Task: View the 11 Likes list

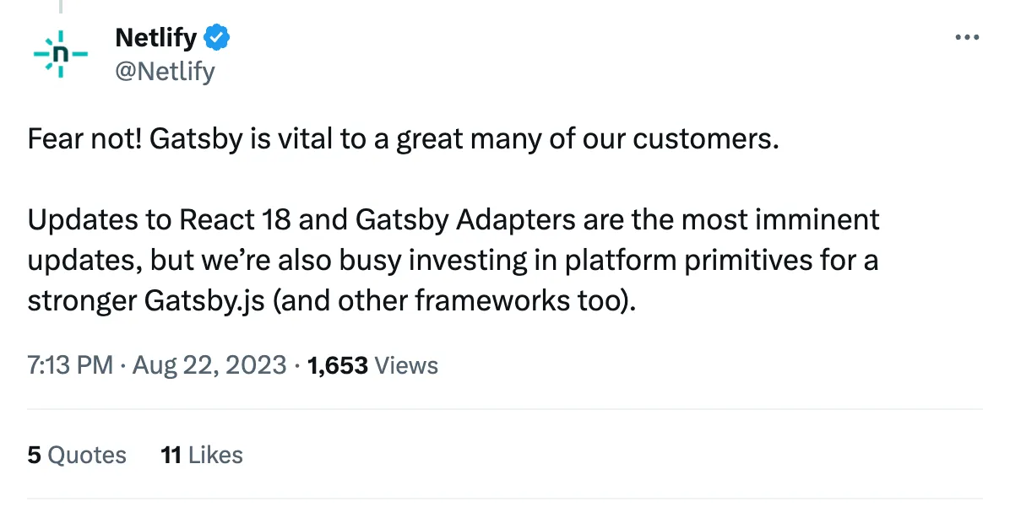Action: [201, 455]
